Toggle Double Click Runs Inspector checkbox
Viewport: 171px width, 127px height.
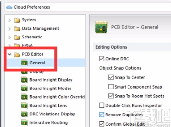[101, 105]
